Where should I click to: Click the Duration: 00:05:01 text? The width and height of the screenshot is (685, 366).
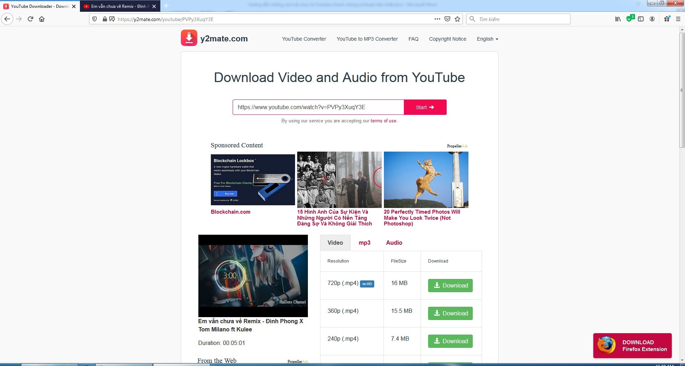(222, 343)
